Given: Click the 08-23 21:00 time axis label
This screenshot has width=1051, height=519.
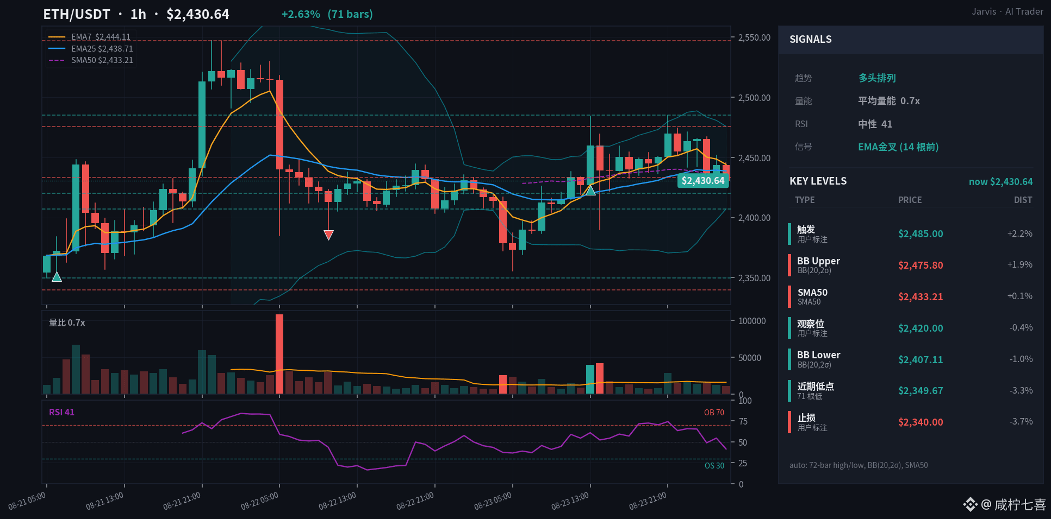Looking at the screenshot, I should [648, 501].
